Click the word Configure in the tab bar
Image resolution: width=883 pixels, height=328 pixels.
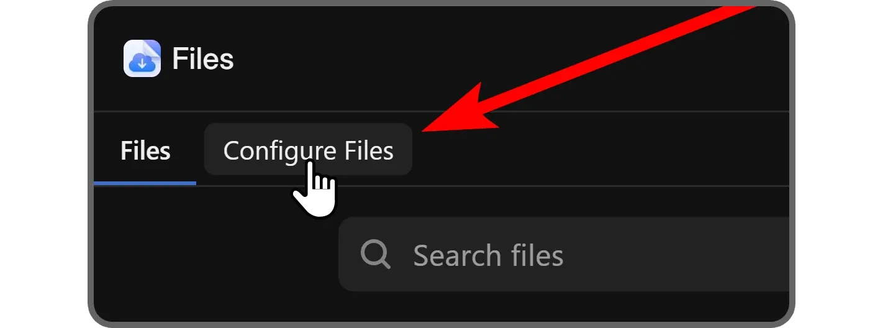click(x=271, y=152)
